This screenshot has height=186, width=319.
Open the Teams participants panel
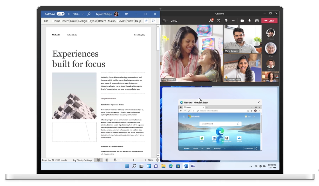(x=211, y=21)
